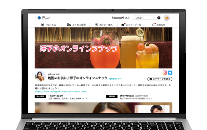The width and height of the screenshot is (207, 130).
Task: Open メッセージ一覧 tab
Action: pos(133,25)
